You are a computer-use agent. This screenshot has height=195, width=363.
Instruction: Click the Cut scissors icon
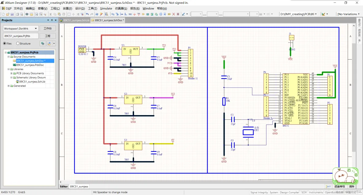click(51, 14)
